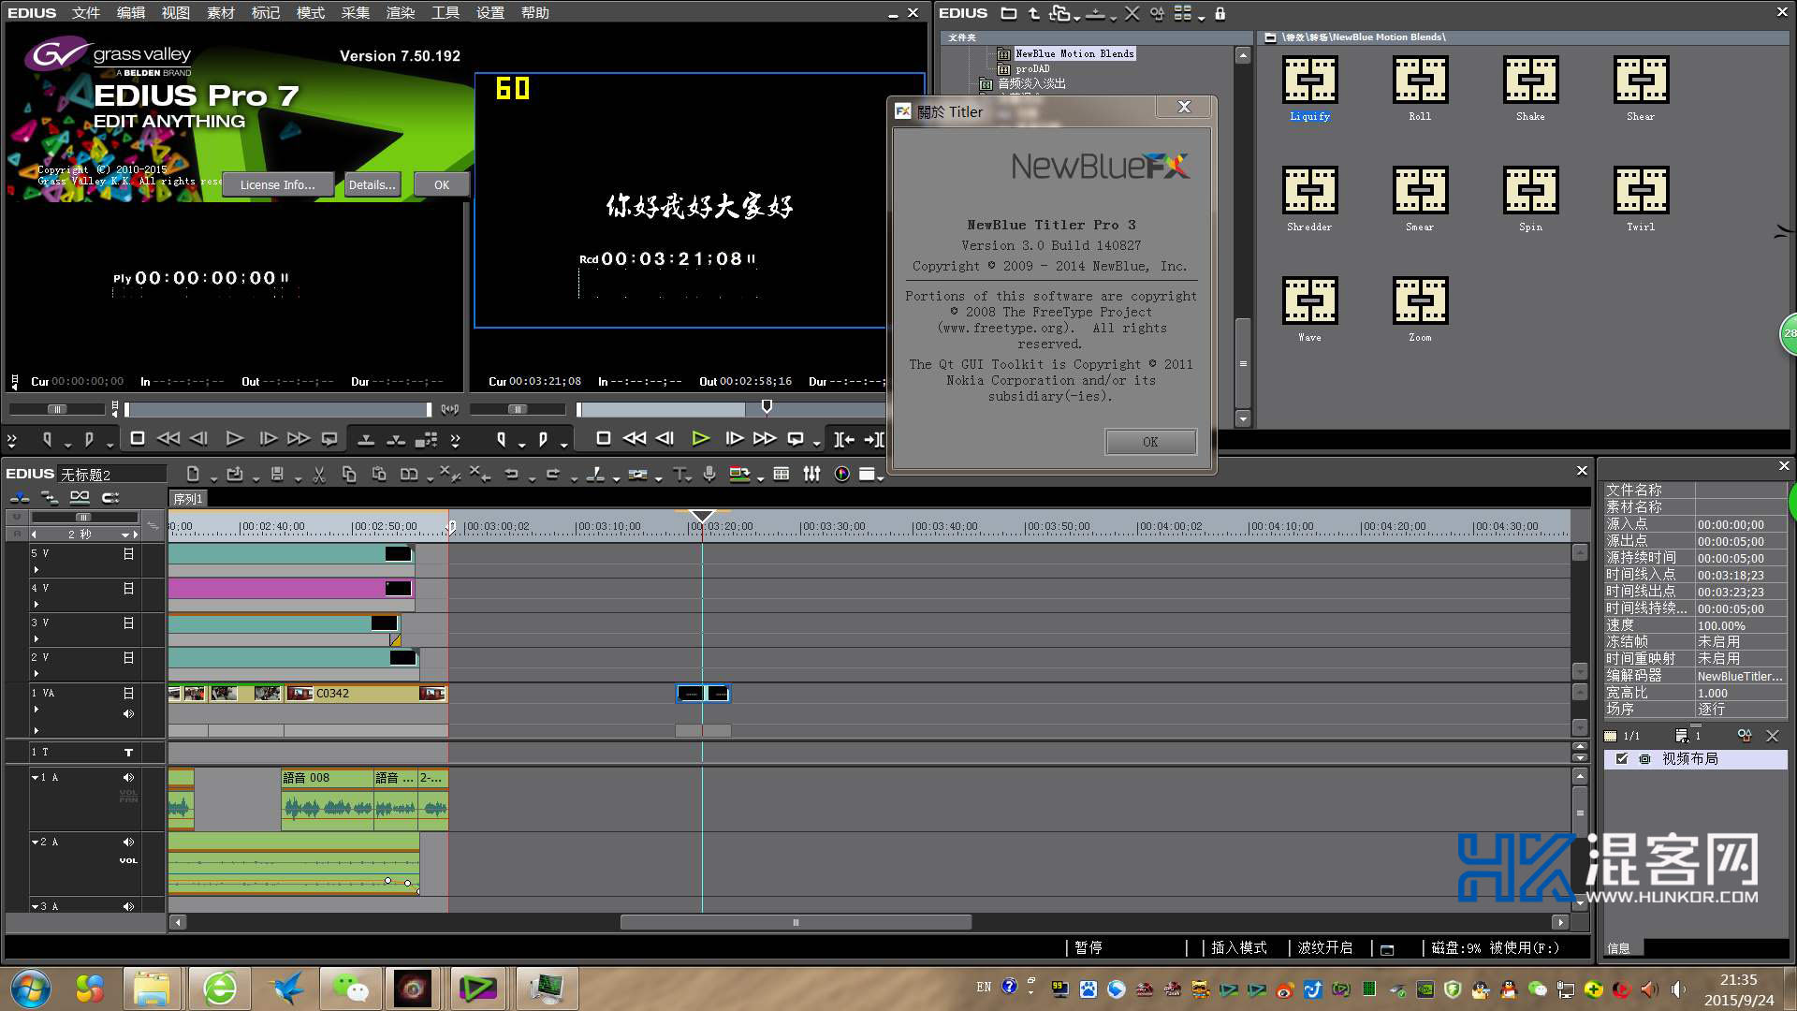Stop the source player monitor
1797x1011 pixels.
(x=138, y=438)
